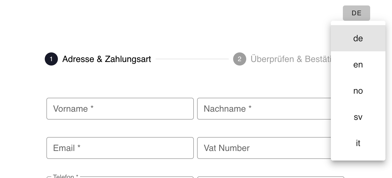Switch to Italian "it" language
392x178 pixels.
(358, 143)
